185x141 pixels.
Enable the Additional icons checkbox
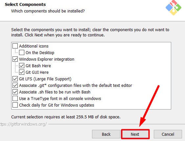15,46
